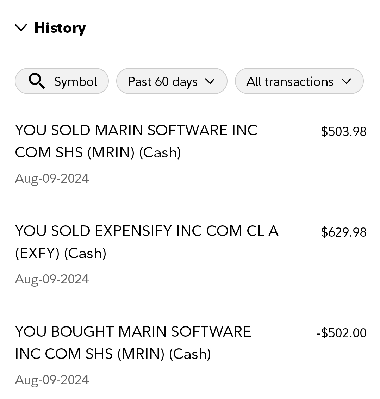Click the date under the EXFY sale
The height and width of the screenshot is (399, 380).
(x=52, y=279)
